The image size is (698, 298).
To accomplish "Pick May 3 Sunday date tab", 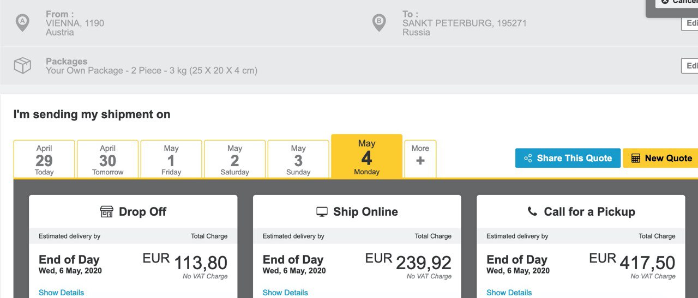I will point(298,159).
